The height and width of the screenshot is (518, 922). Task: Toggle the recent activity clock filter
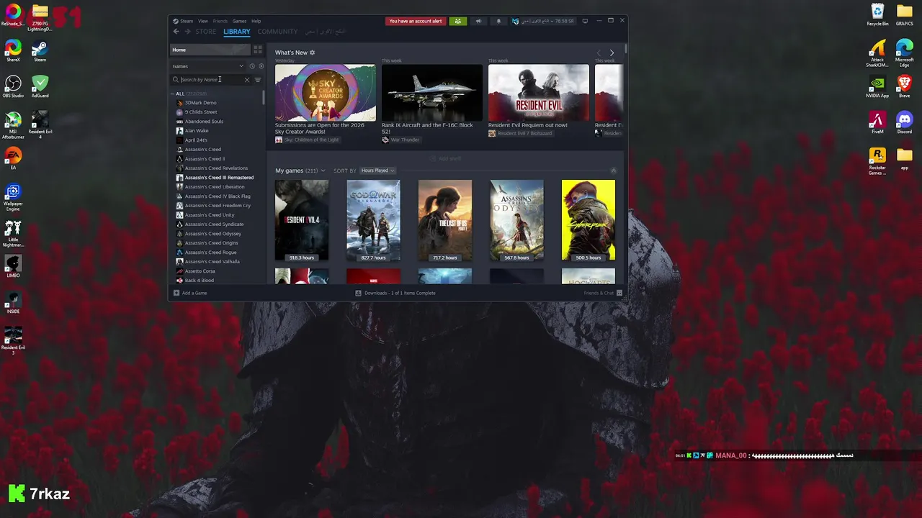click(x=252, y=66)
